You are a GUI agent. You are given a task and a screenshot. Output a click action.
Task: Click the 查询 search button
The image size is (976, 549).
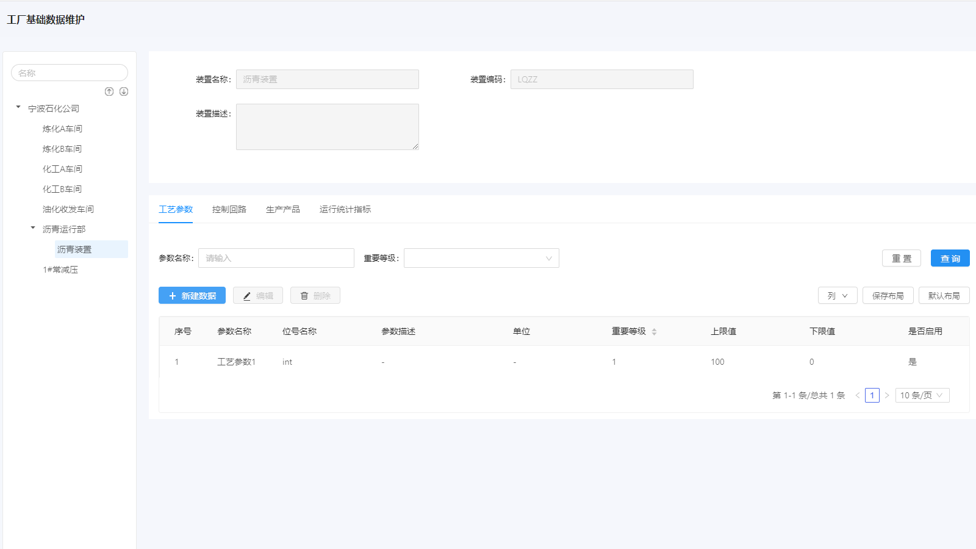click(950, 259)
